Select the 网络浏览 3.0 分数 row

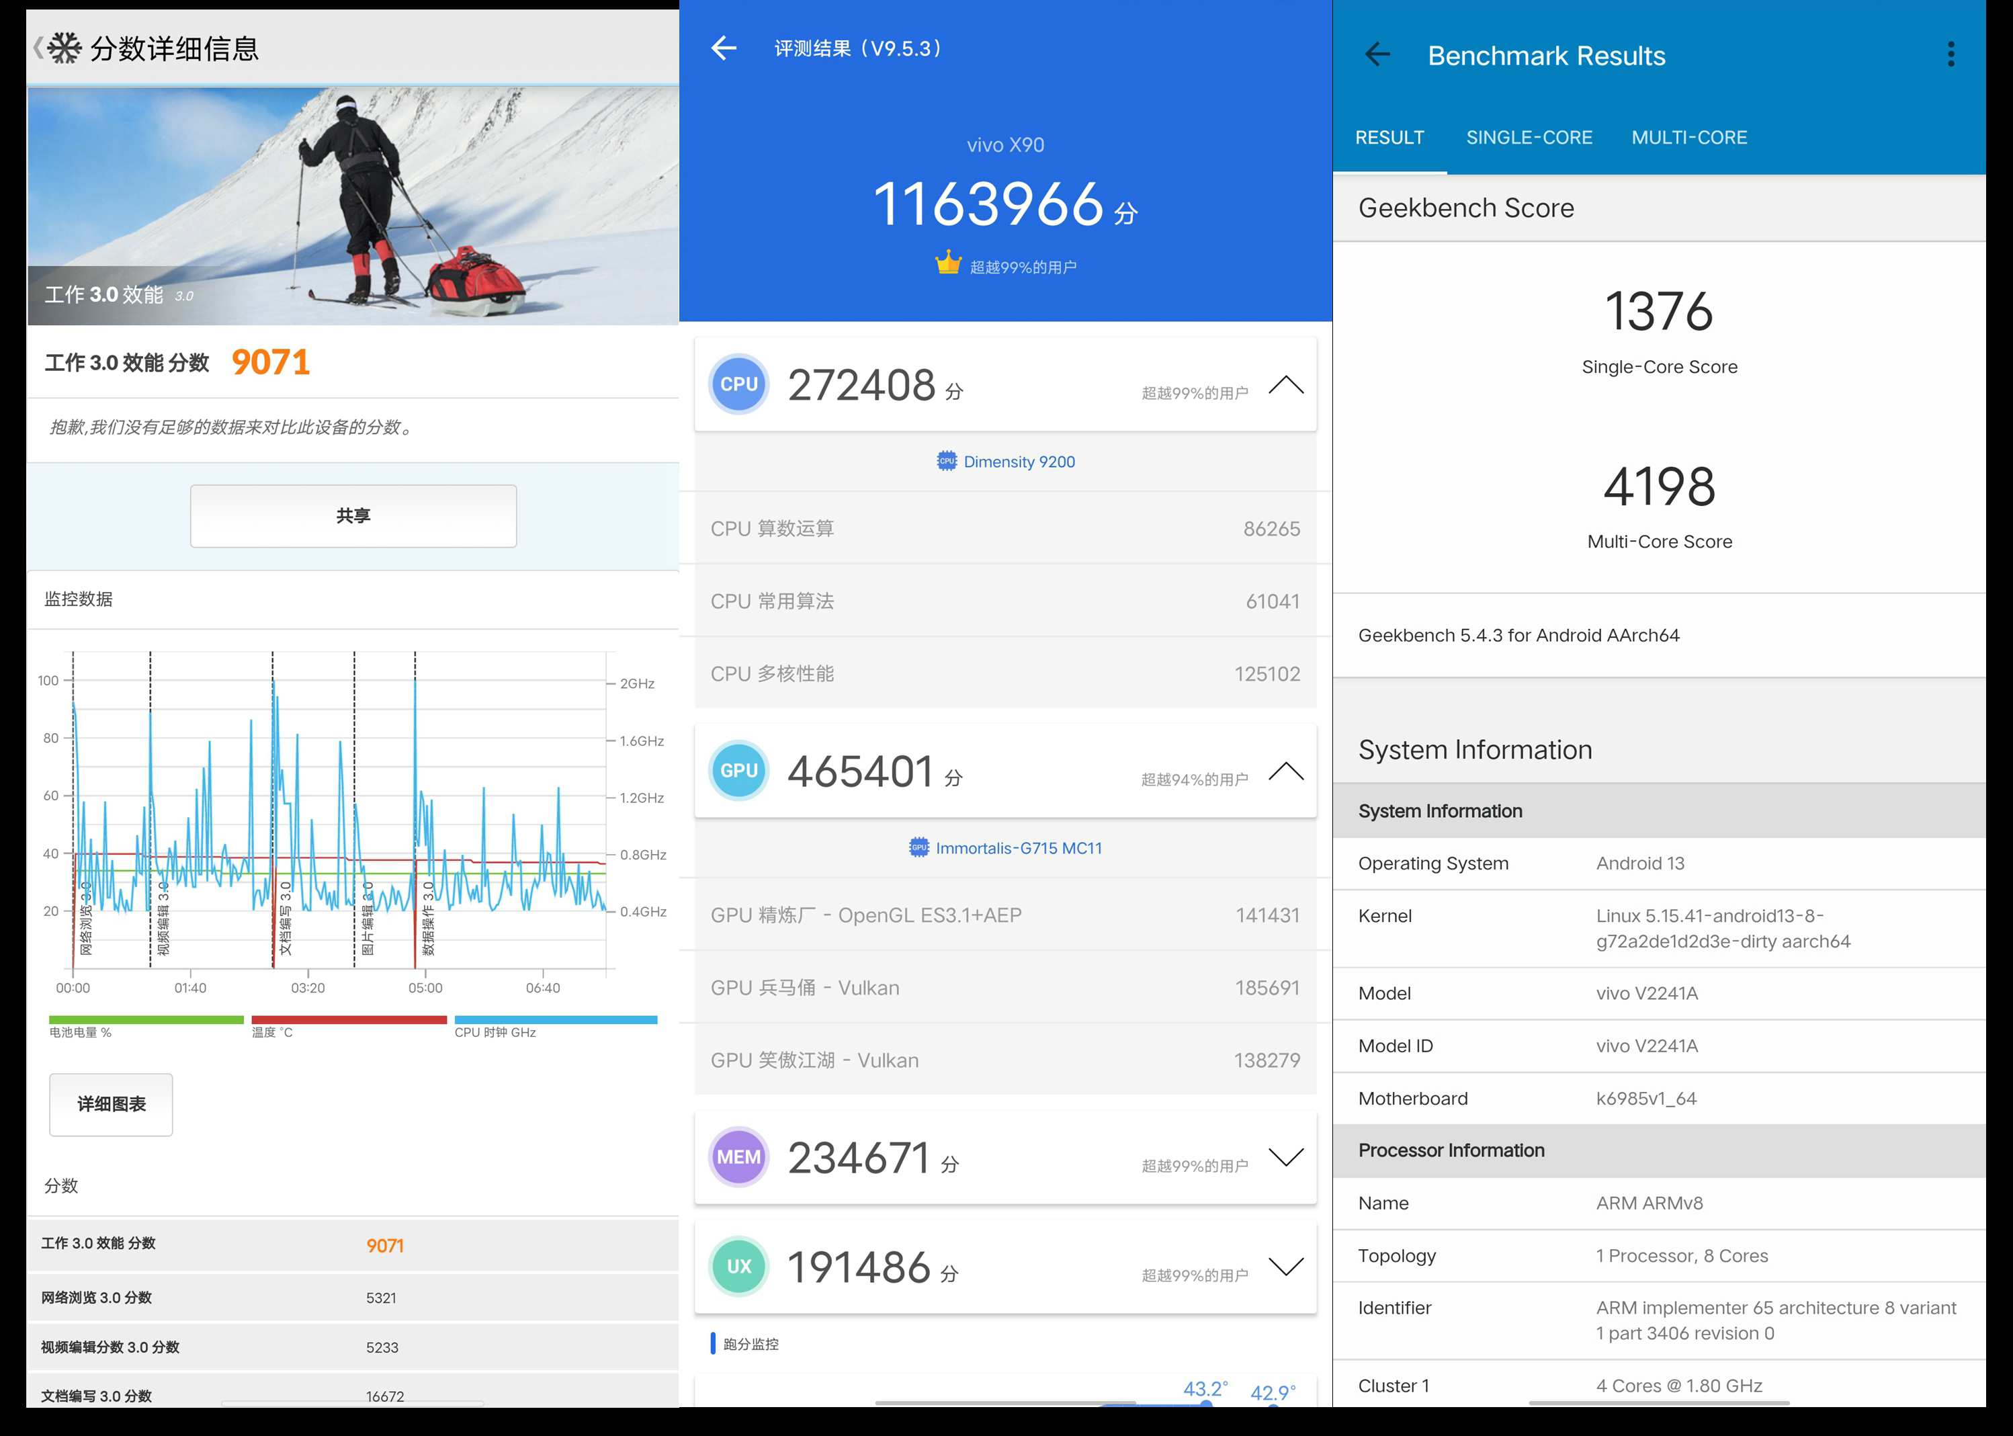point(353,1297)
